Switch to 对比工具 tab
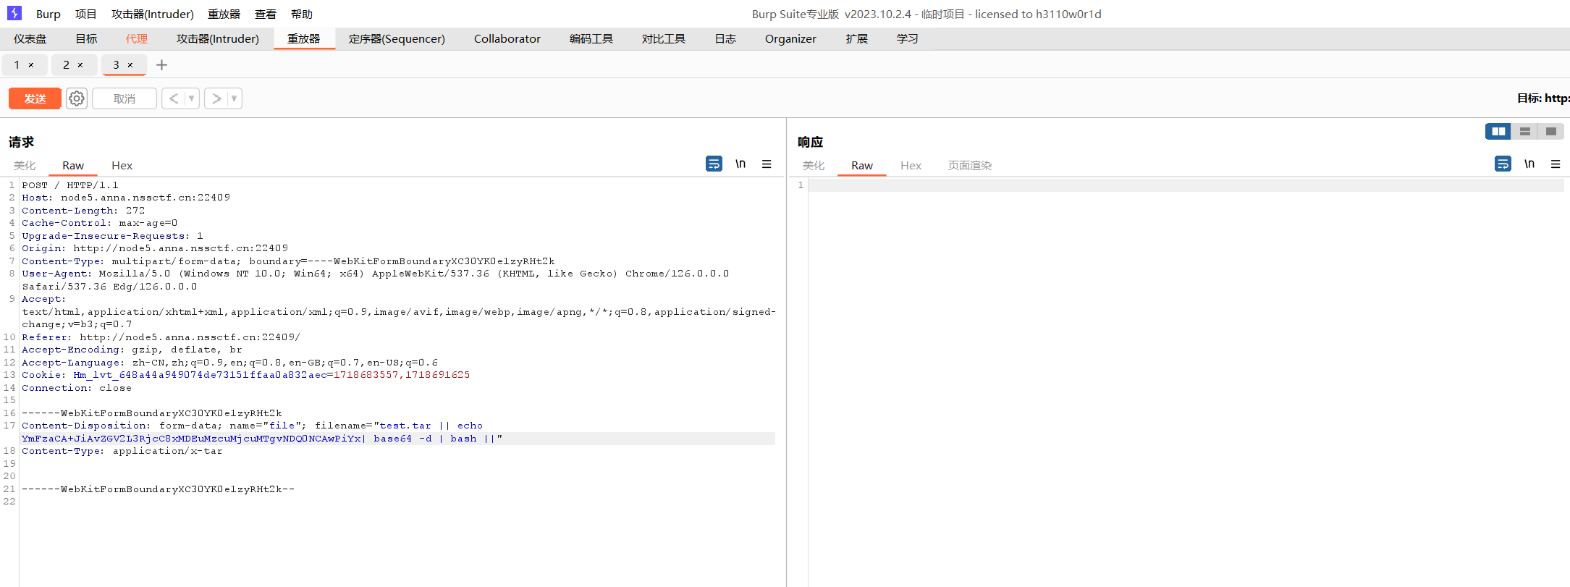Image resolution: width=1570 pixels, height=587 pixels. click(x=664, y=38)
